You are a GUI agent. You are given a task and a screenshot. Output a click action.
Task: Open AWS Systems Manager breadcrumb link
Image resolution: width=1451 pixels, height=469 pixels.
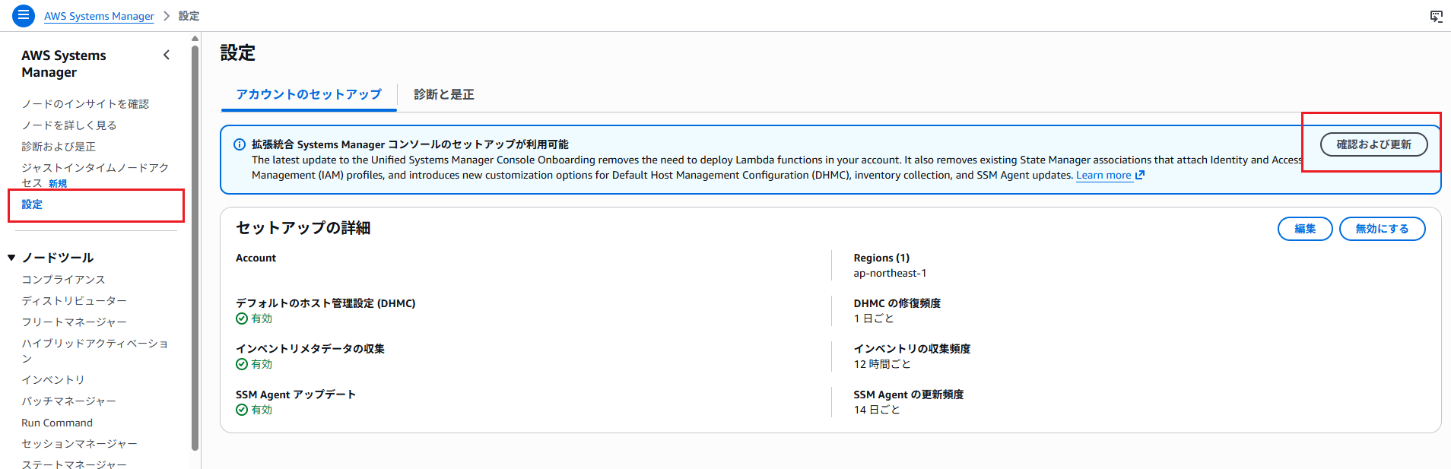pyautogui.click(x=99, y=16)
